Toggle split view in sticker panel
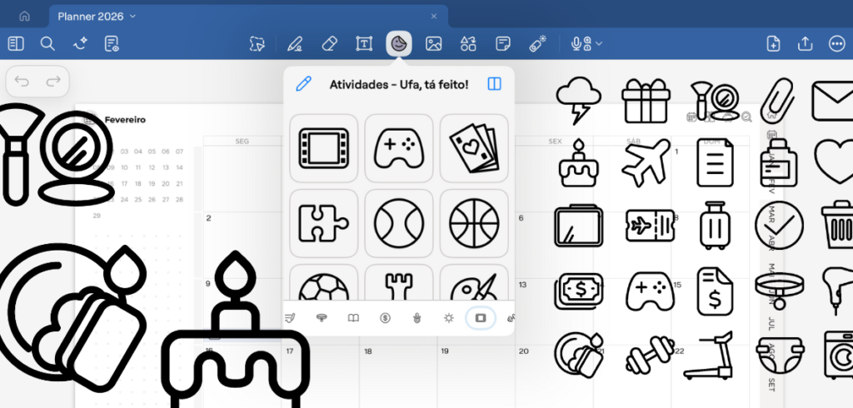 [495, 83]
